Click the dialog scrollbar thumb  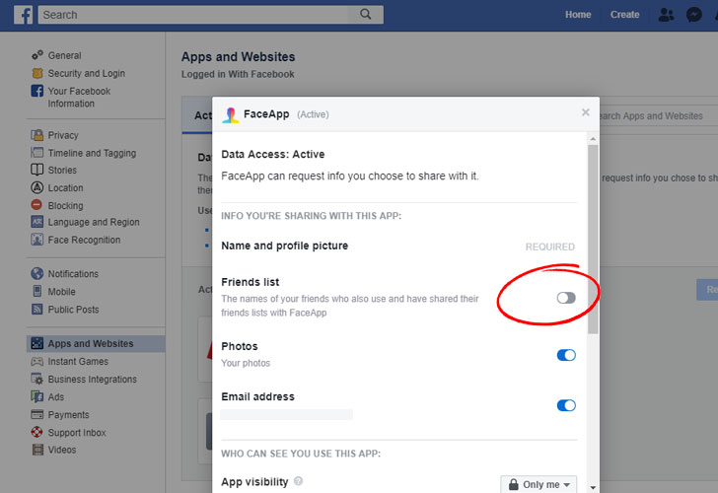point(593,240)
